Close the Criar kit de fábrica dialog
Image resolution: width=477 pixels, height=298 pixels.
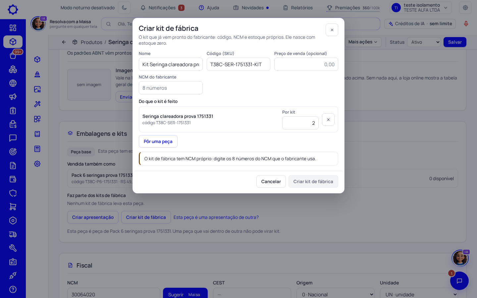click(332, 30)
